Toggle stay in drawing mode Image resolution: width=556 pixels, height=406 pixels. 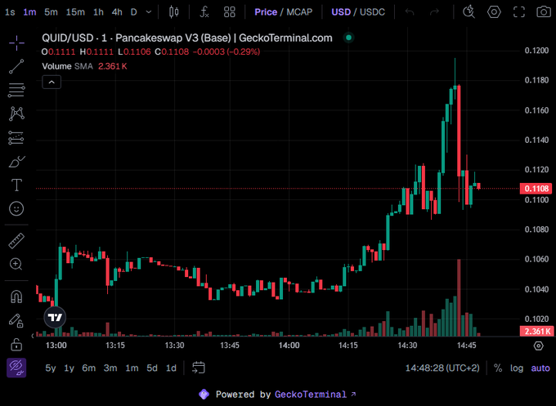click(16, 320)
